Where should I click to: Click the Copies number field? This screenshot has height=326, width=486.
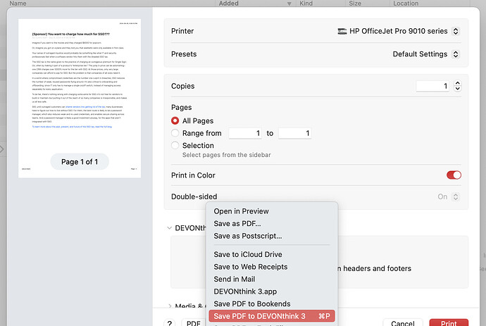[432, 86]
